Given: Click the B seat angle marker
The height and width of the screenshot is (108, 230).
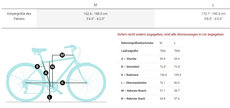Looking at the screenshot, I should pos(37,67).
